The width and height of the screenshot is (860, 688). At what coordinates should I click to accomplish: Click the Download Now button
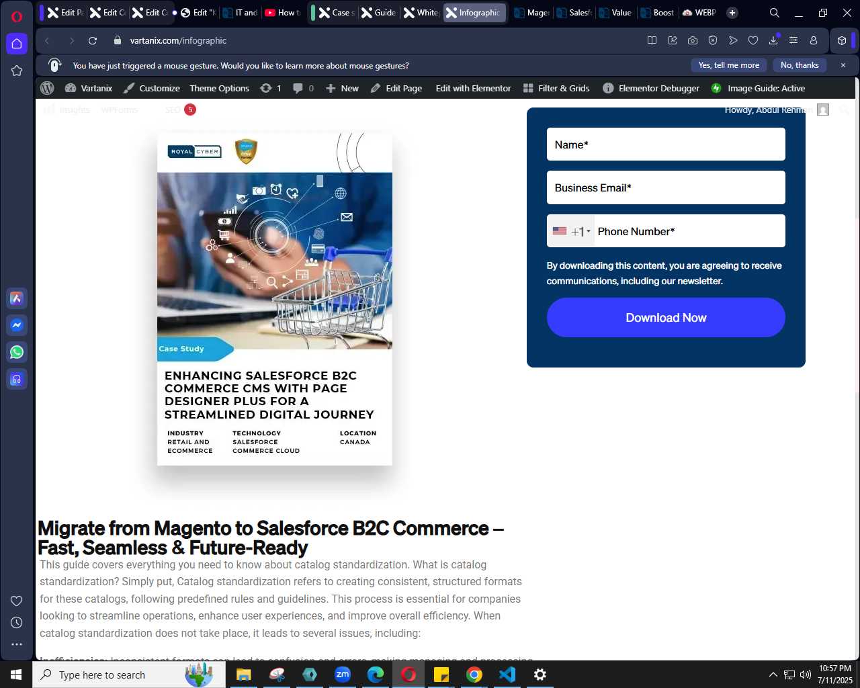[x=666, y=318]
